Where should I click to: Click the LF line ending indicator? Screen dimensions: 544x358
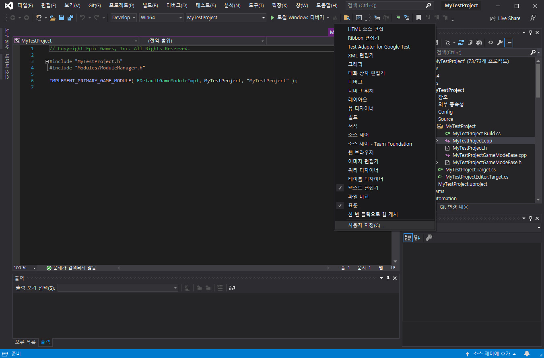pos(393,268)
